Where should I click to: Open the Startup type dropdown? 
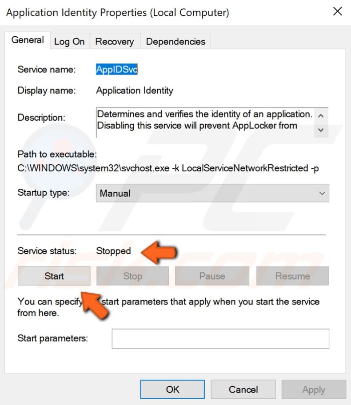(x=212, y=193)
